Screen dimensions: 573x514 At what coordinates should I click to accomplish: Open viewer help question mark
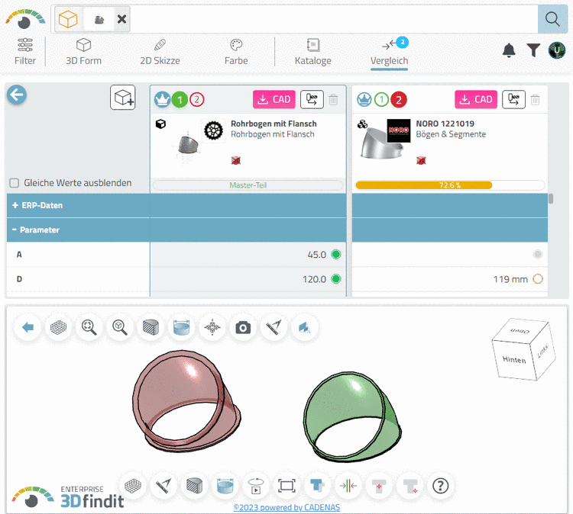(440, 486)
